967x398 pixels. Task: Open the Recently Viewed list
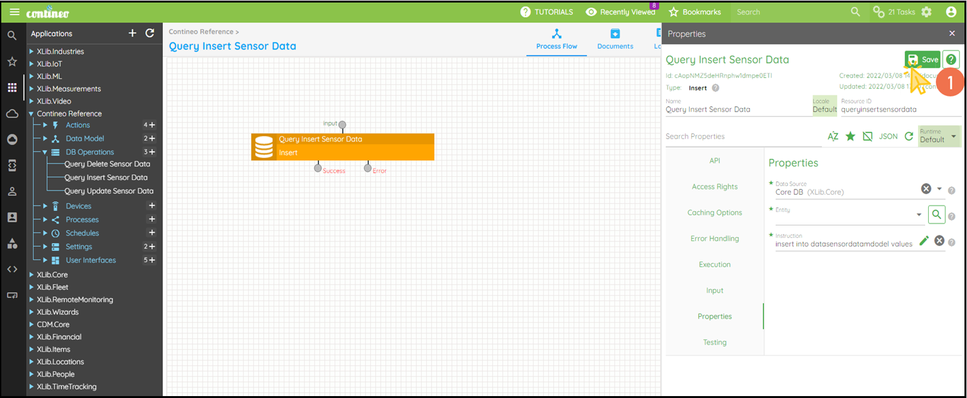coord(620,12)
